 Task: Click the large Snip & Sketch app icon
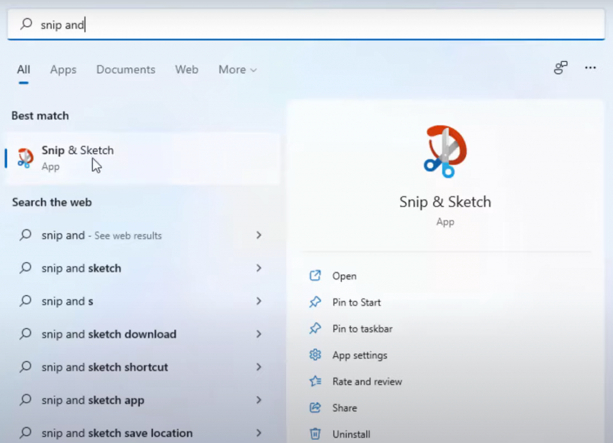point(445,151)
